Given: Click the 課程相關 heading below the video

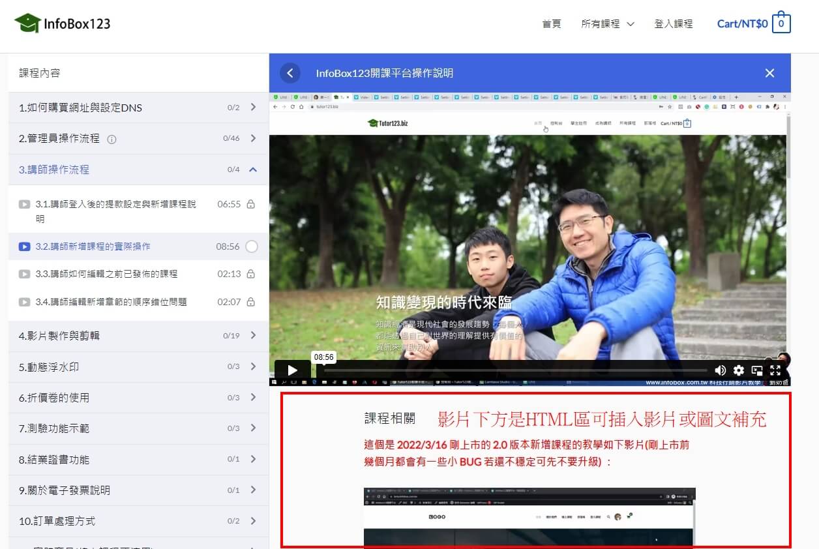Looking at the screenshot, I should 389,419.
